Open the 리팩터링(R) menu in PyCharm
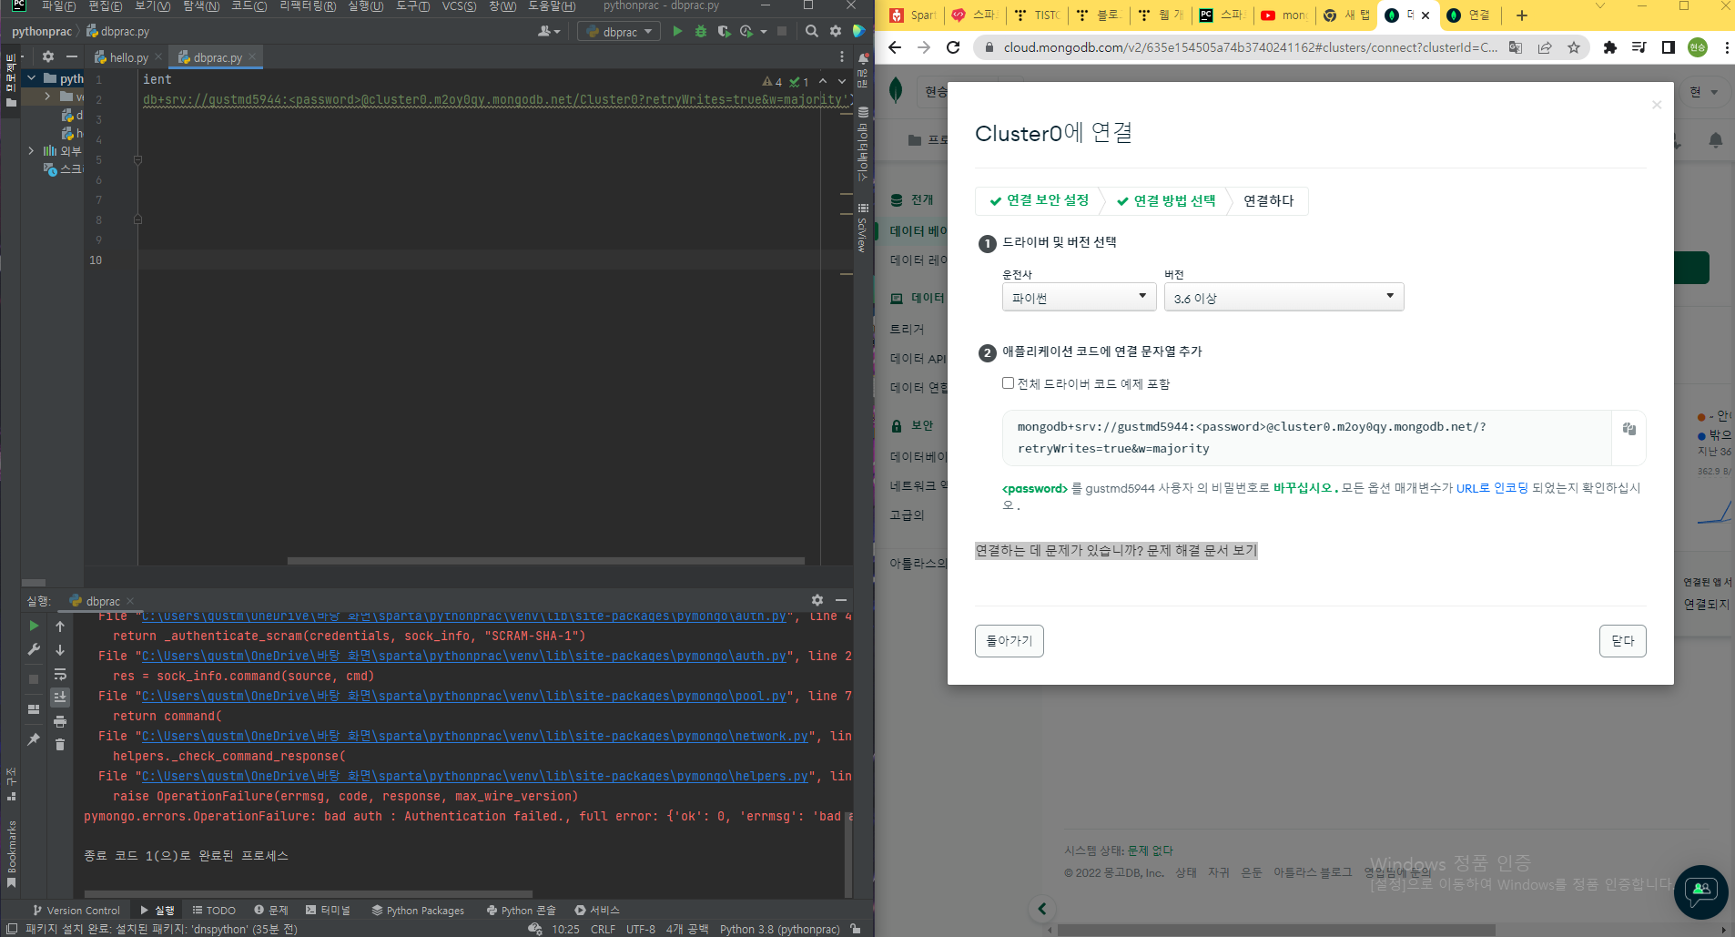The height and width of the screenshot is (937, 1735). [x=308, y=6]
